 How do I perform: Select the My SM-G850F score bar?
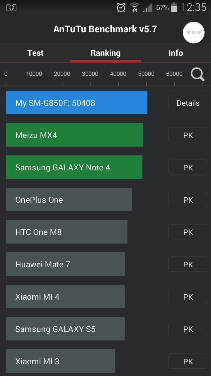point(76,103)
